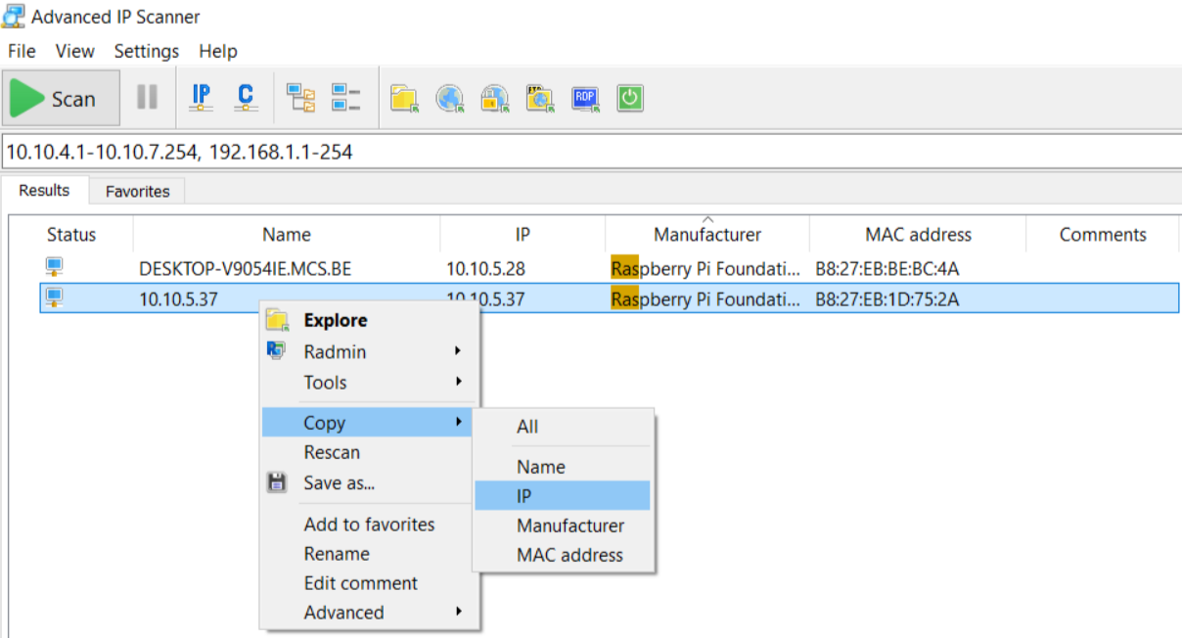Open the File menu
This screenshot has width=1182, height=638.
(22, 51)
